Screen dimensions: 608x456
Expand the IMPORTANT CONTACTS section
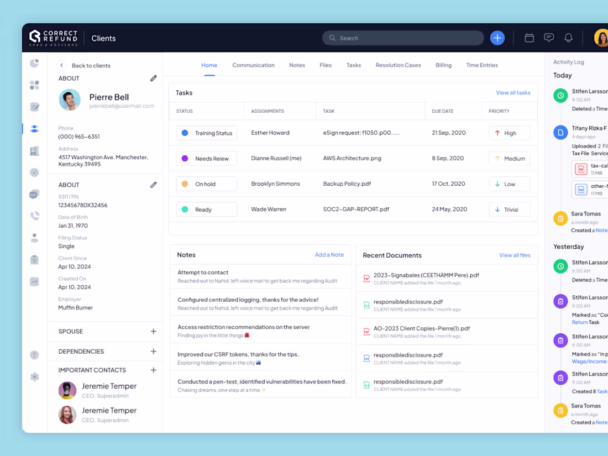pyautogui.click(x=154, y=370)
